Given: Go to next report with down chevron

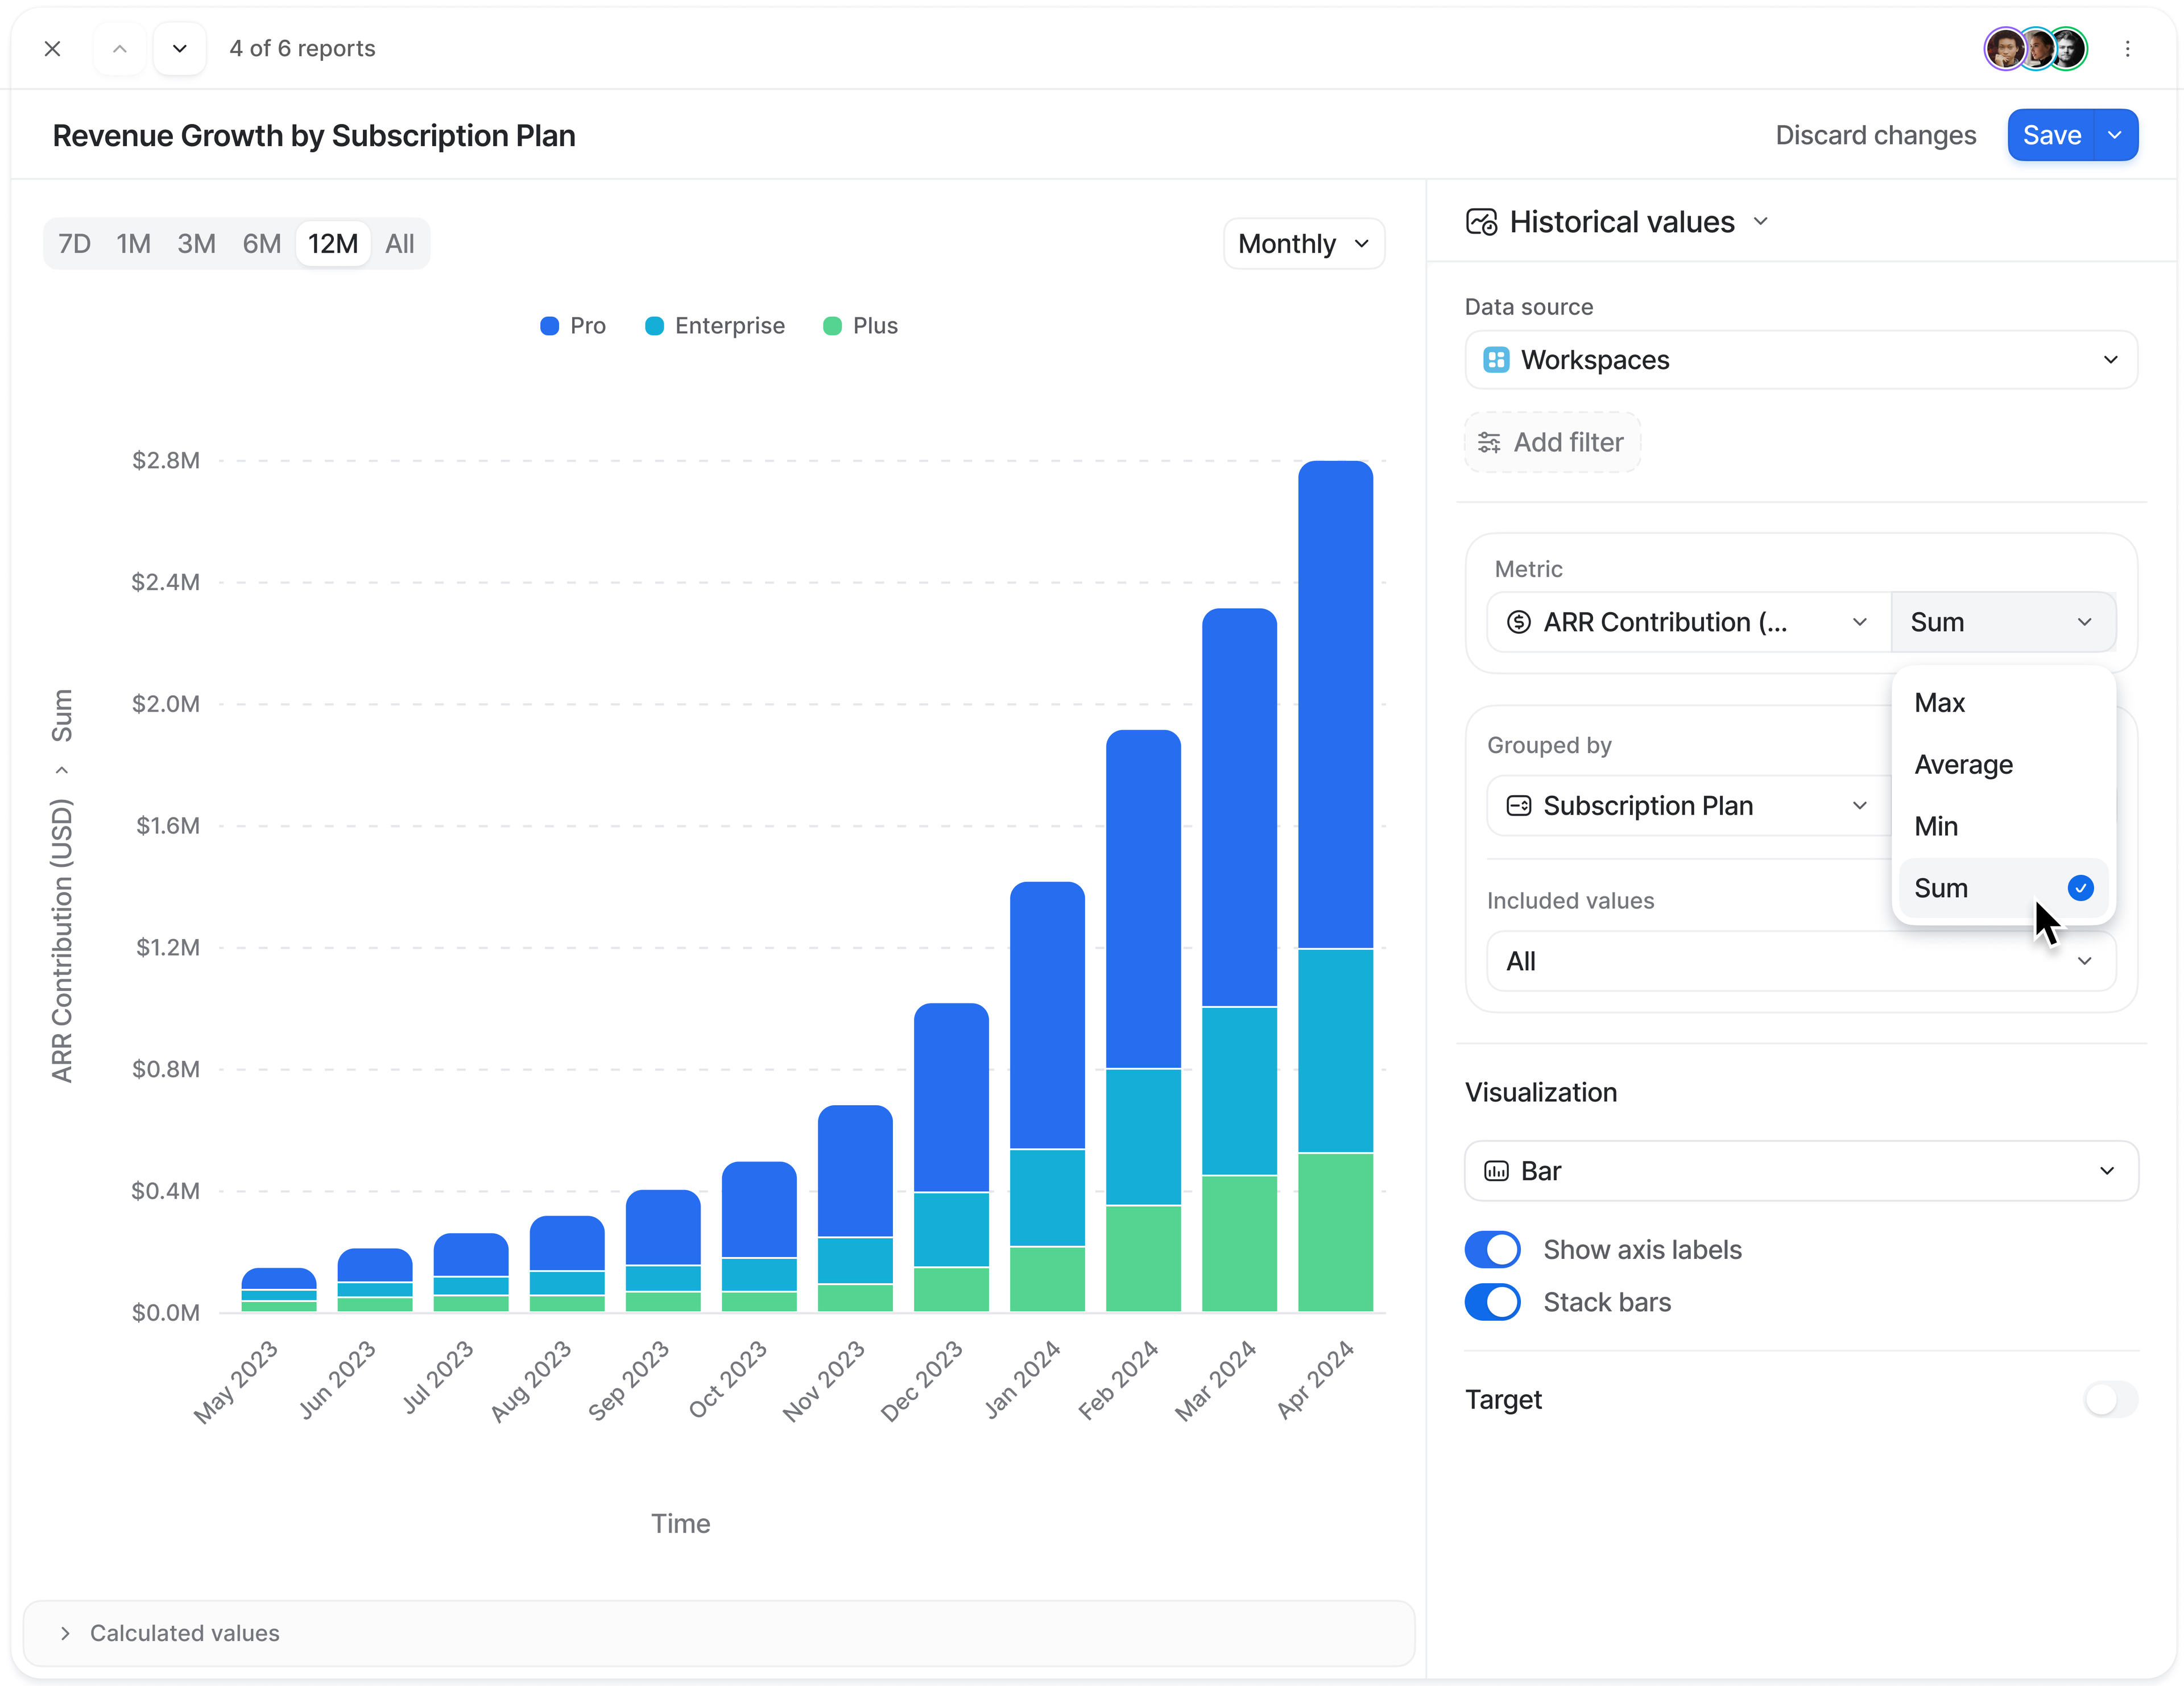Looking at the screenshot, I should (180, 48).
